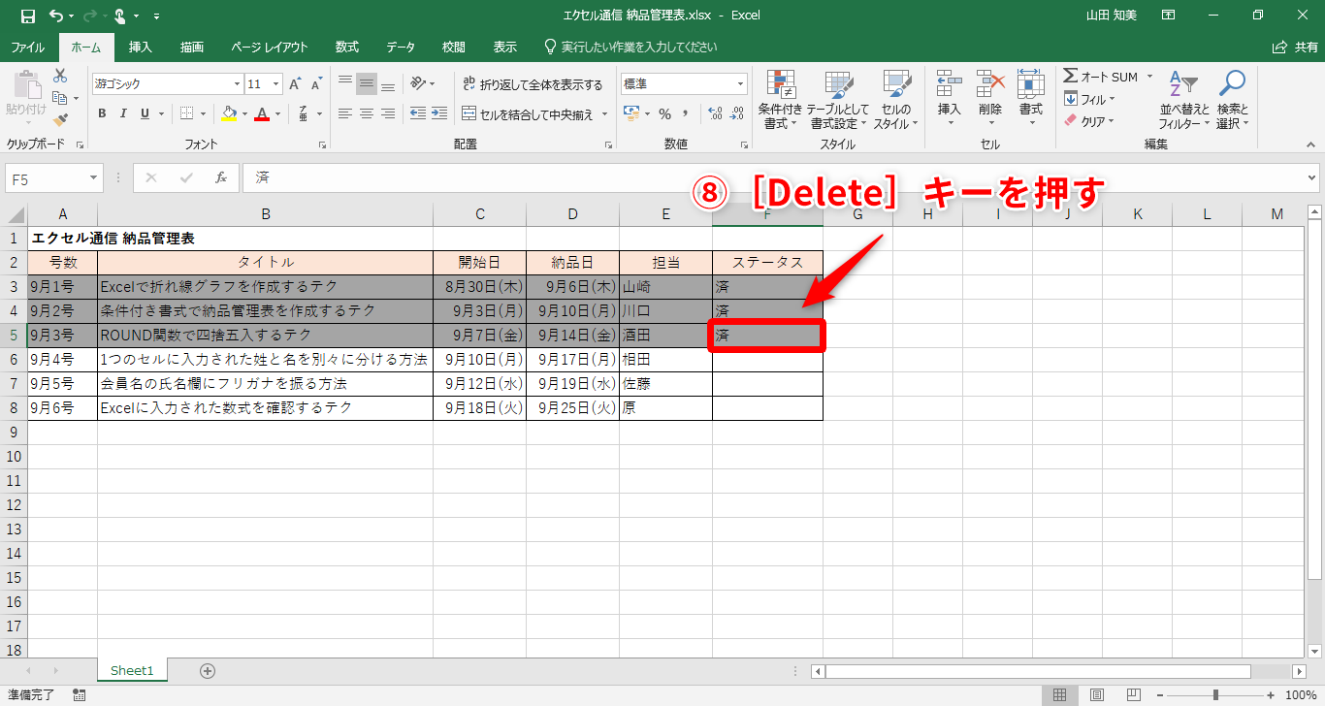
Task: Click the increase indent icon
Action: 441,113
